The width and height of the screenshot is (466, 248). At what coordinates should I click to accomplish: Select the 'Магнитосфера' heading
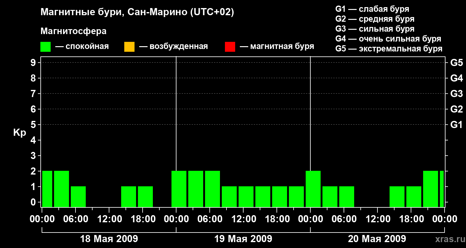click(73, 31)
